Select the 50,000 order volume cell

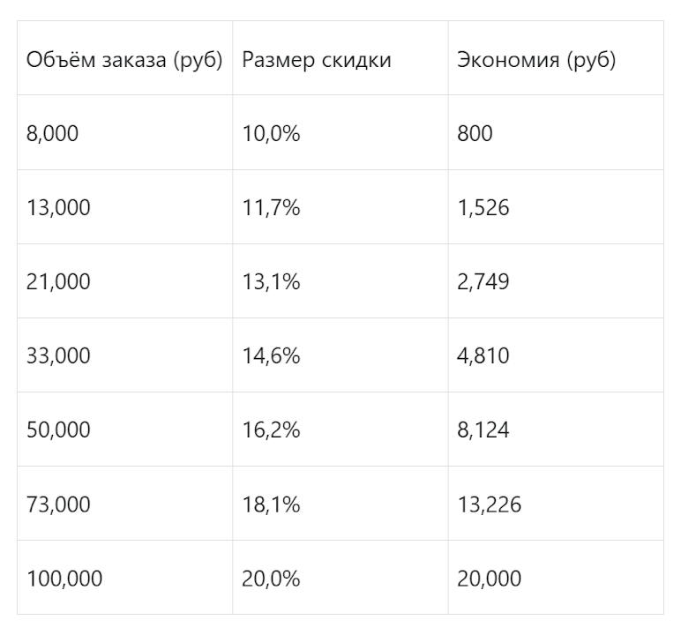pyautogui.click(x=58, y=430)
